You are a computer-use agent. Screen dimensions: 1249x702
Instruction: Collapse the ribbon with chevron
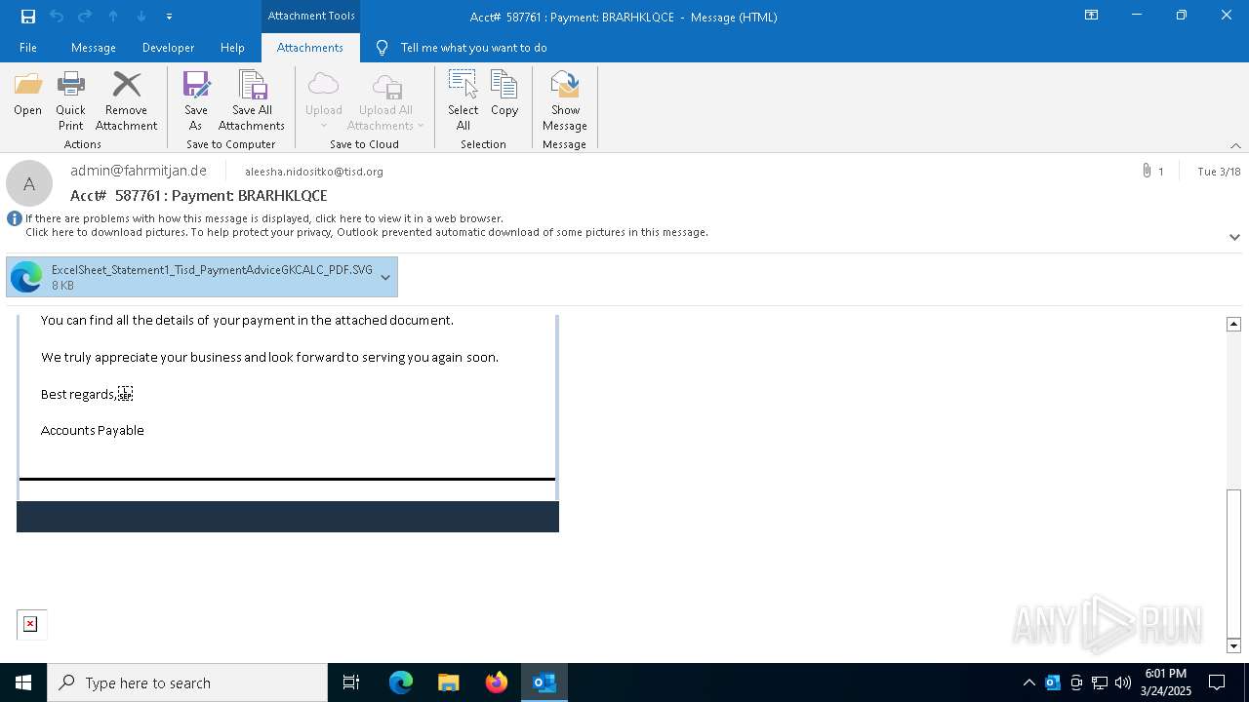(x=1235, y=145)
